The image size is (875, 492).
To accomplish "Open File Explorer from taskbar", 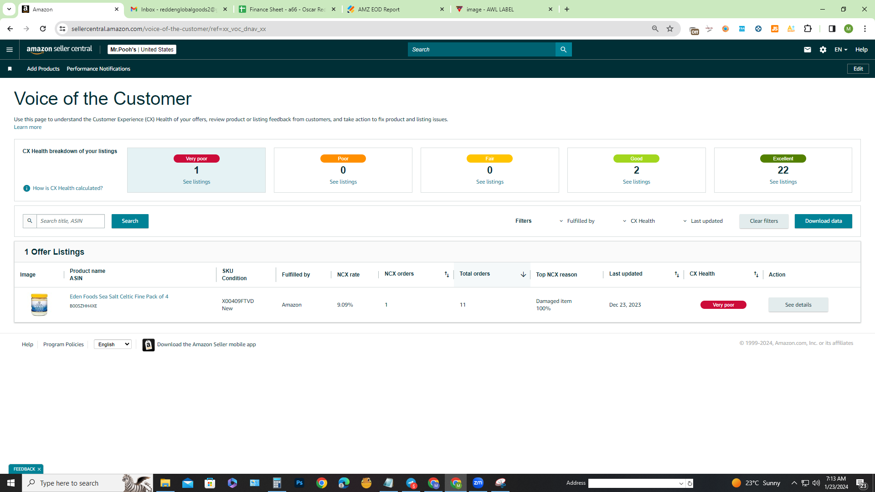I will click(165, 483).
